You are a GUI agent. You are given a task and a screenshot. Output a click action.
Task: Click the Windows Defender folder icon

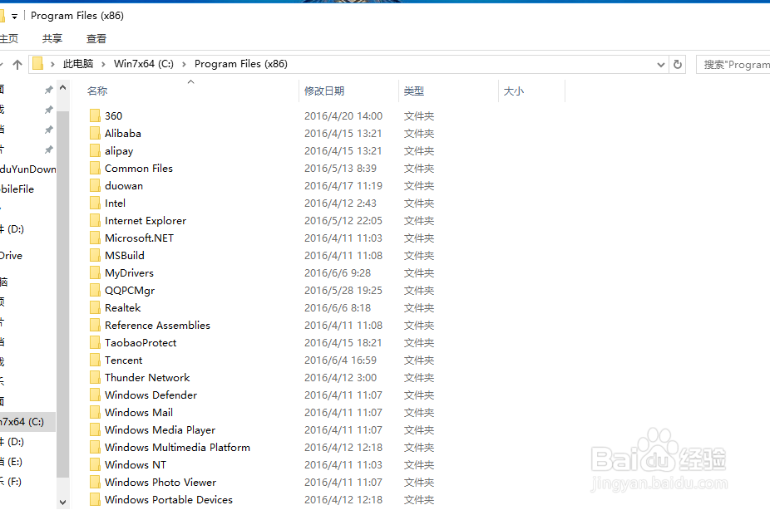coord(96,395)
